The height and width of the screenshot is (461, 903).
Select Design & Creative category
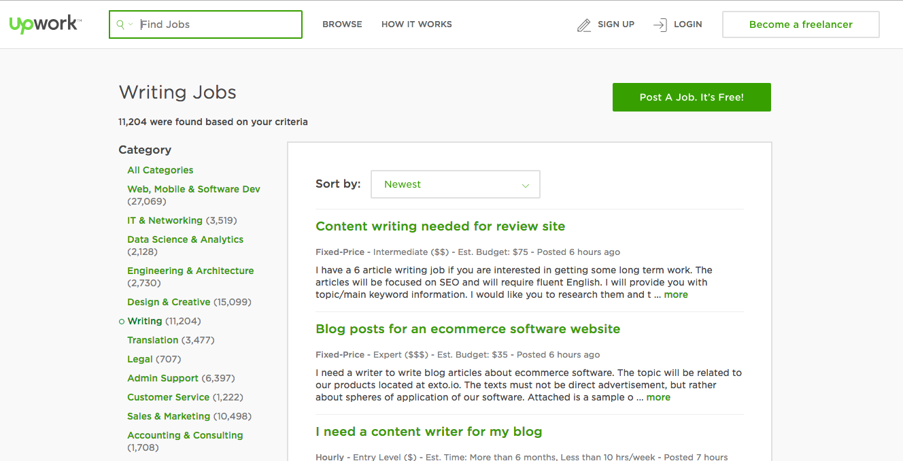169,302
